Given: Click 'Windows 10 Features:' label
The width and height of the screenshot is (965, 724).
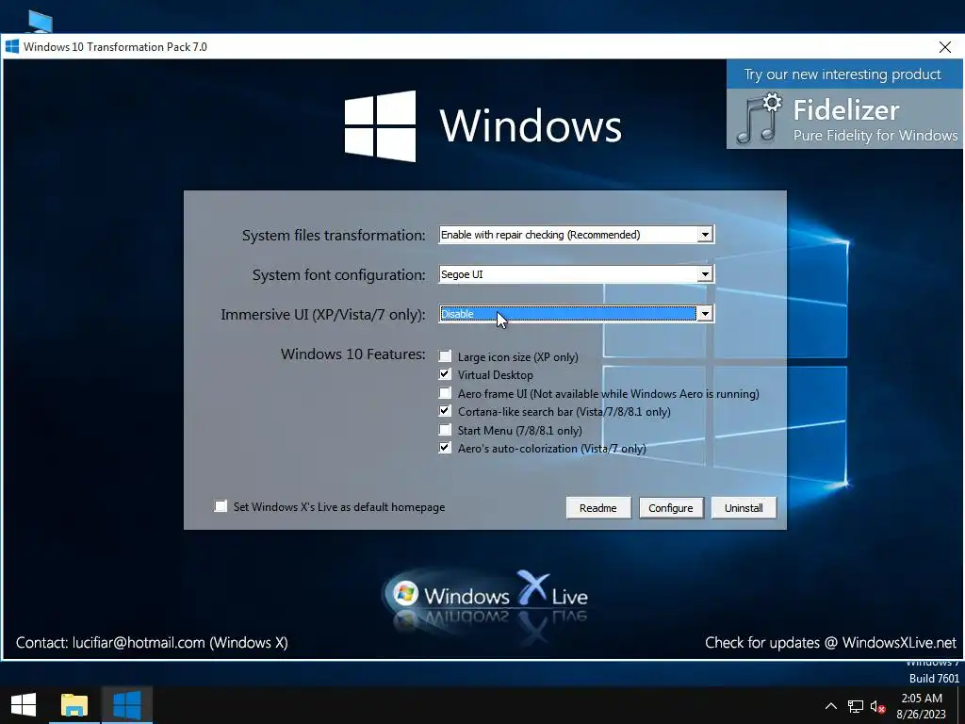Looking at the screenshot, I should tap(353, 354).
